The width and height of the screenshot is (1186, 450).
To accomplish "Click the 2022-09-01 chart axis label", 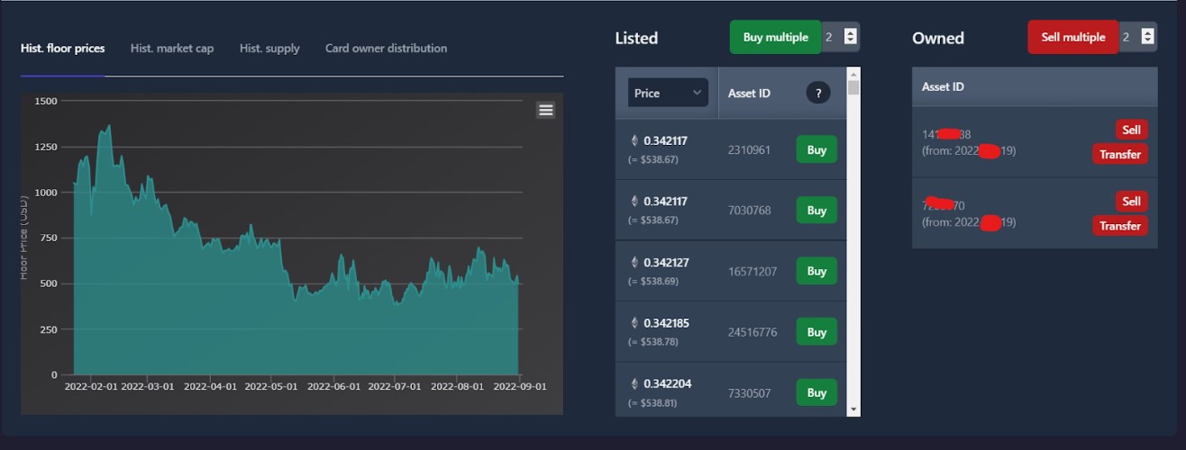I will (520, 386).
